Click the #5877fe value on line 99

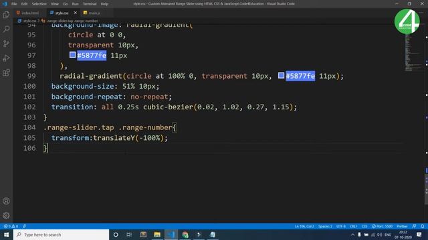[300, 76]
